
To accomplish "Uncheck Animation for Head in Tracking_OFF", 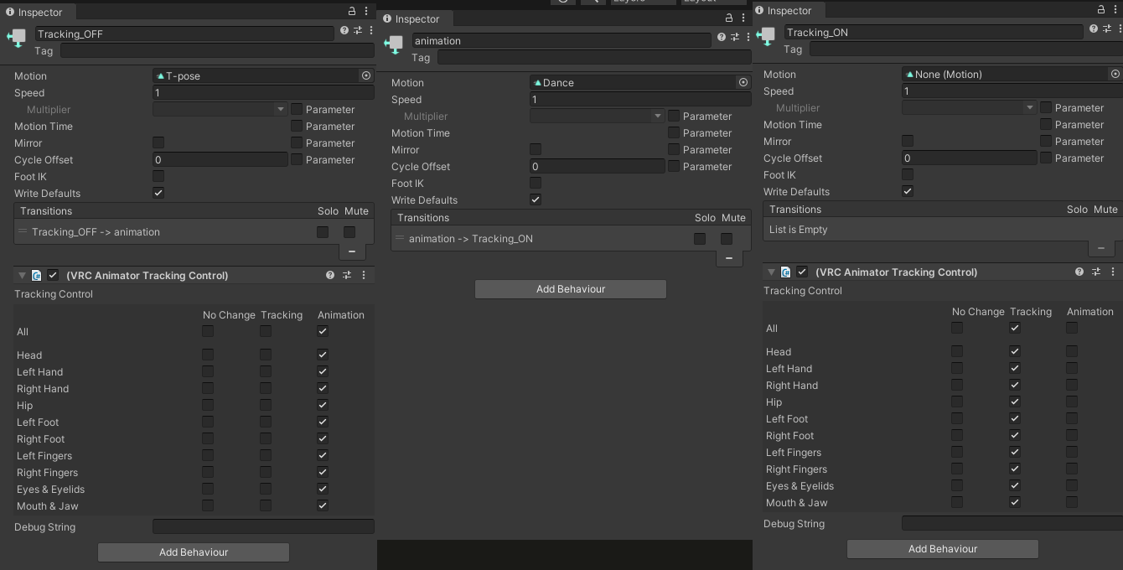I will [323, 355].
